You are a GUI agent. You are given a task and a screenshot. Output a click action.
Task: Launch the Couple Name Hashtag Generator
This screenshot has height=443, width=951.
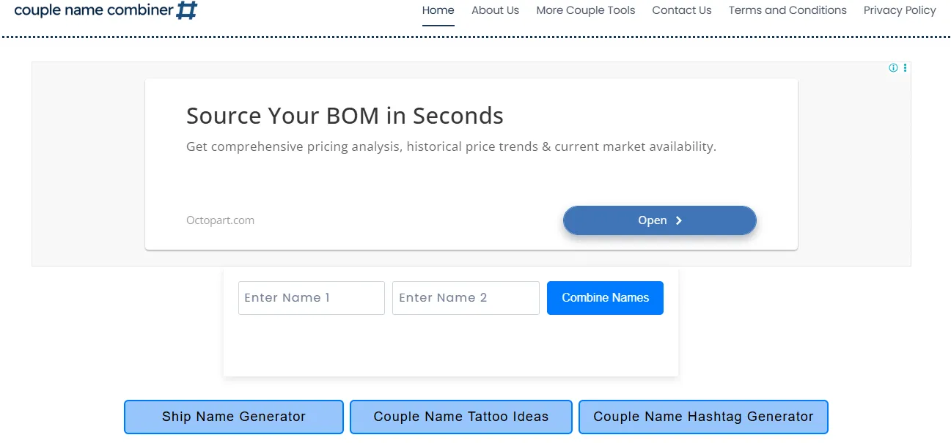pos(702,417)
